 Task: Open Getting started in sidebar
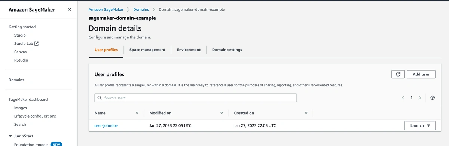click(x=22, y=27)
